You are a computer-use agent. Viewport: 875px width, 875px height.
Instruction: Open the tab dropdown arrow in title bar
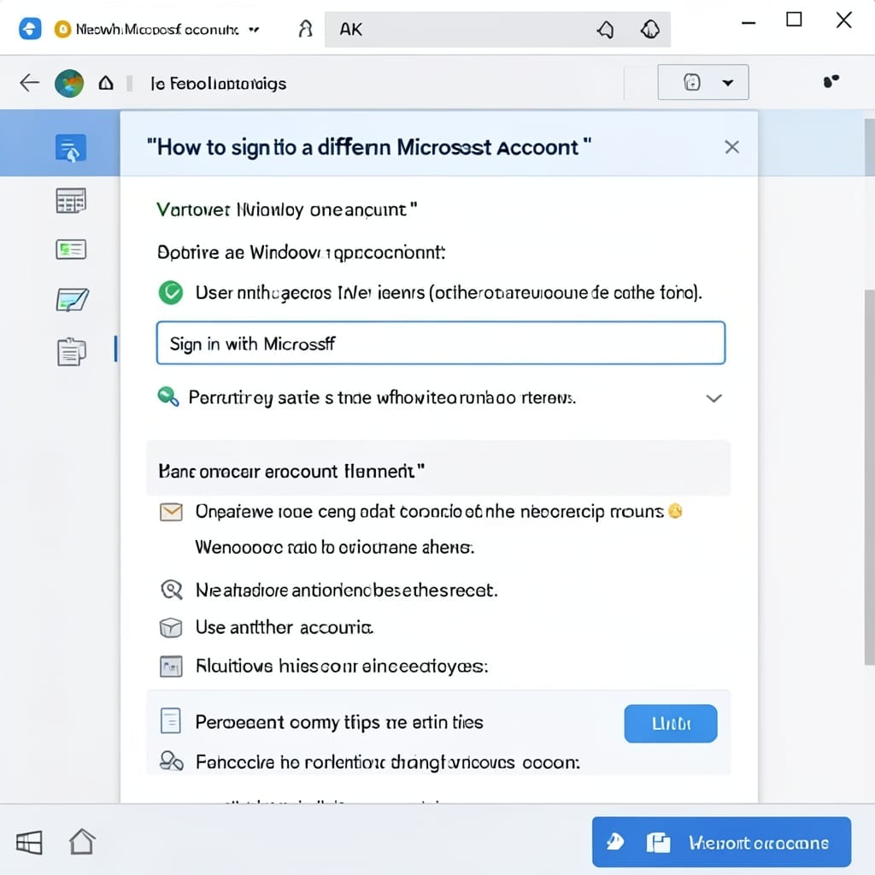coord(254,30)
